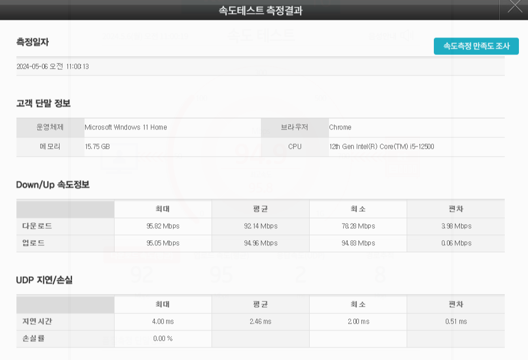Click the 손실률 0.00 % value
Screen dimensions: 528x360
pyautogui.click(x=163, y=338)
